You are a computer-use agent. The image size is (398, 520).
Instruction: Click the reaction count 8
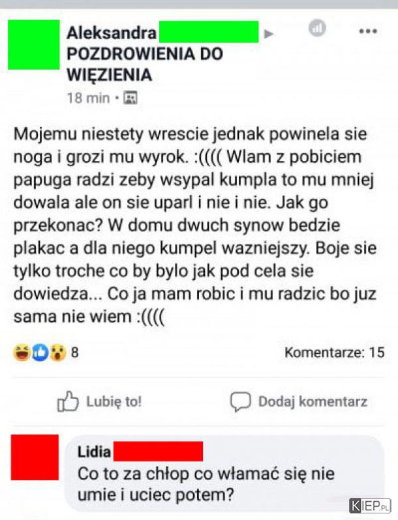pyautogui.click(x=74, y=353)
